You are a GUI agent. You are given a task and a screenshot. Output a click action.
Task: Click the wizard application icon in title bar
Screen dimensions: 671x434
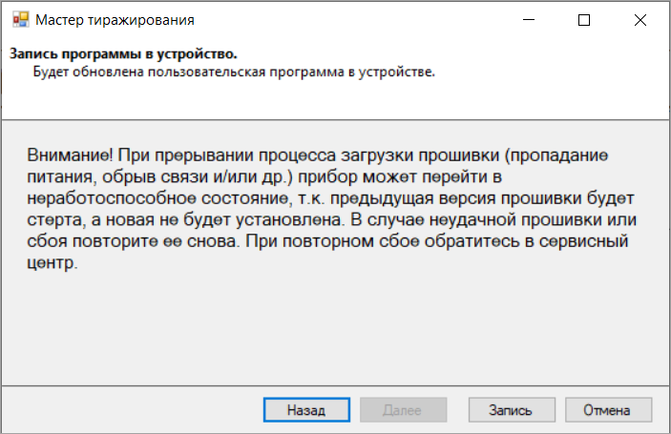click(x=16, y=19)
